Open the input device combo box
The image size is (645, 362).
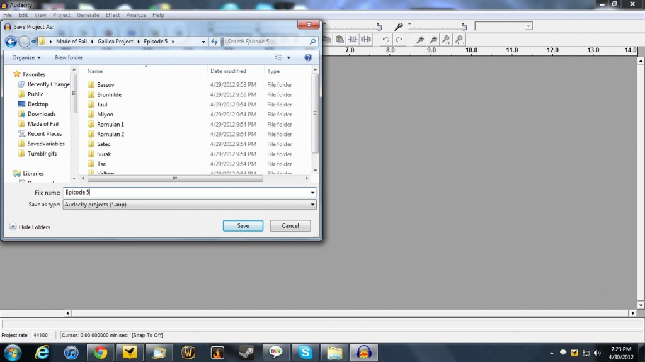503,26
